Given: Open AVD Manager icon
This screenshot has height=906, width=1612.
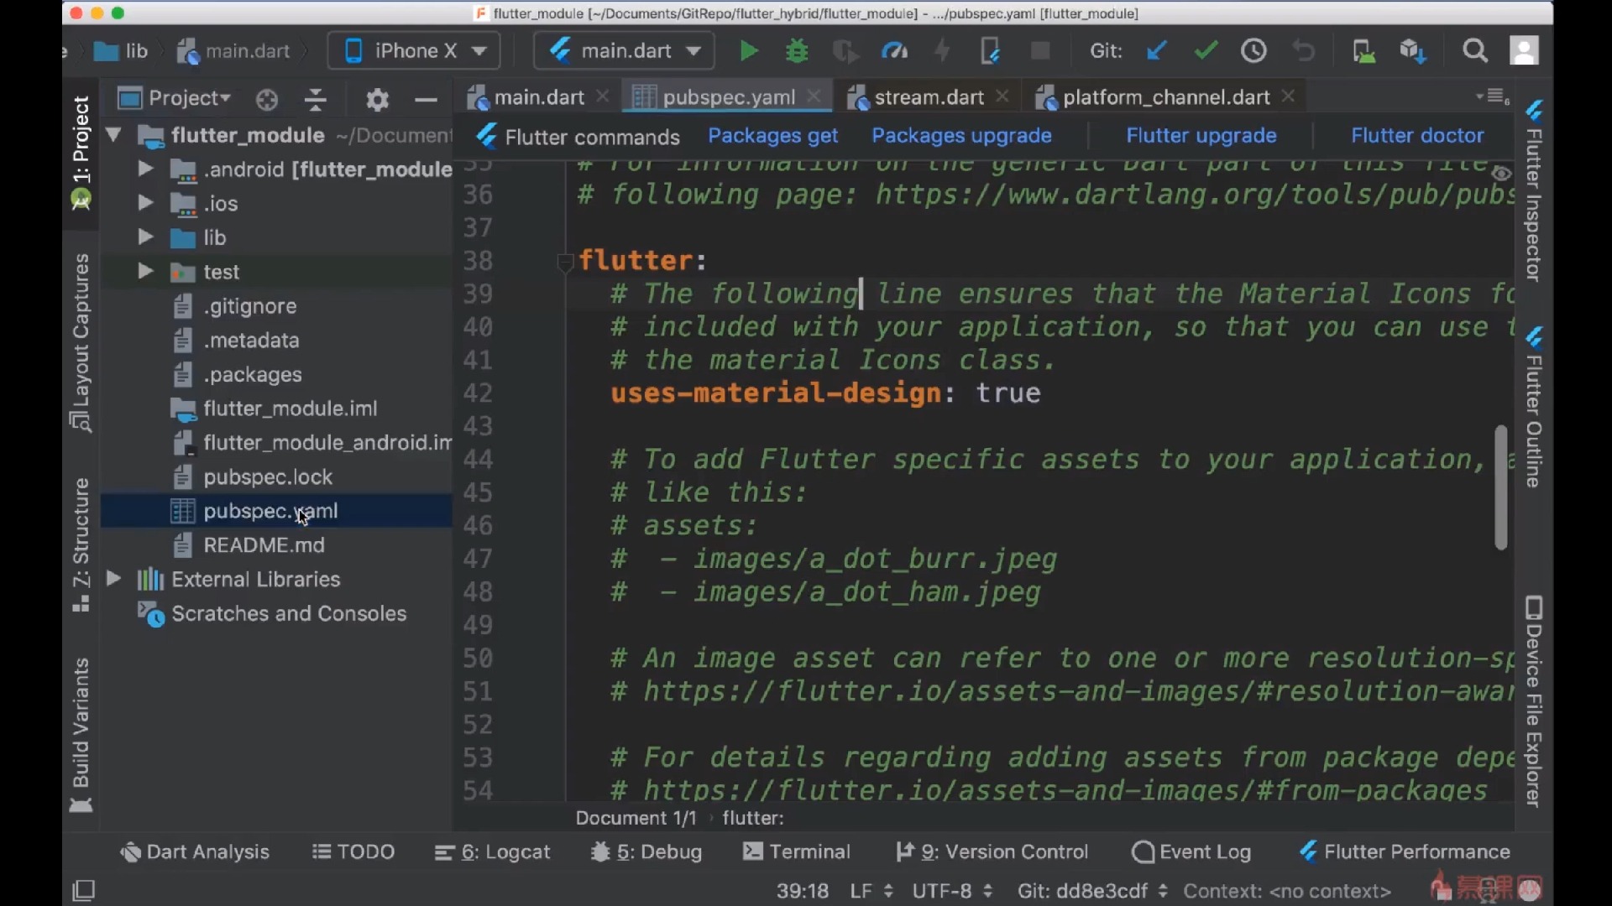Looking at the screenshot, I should coord(1363,51).
